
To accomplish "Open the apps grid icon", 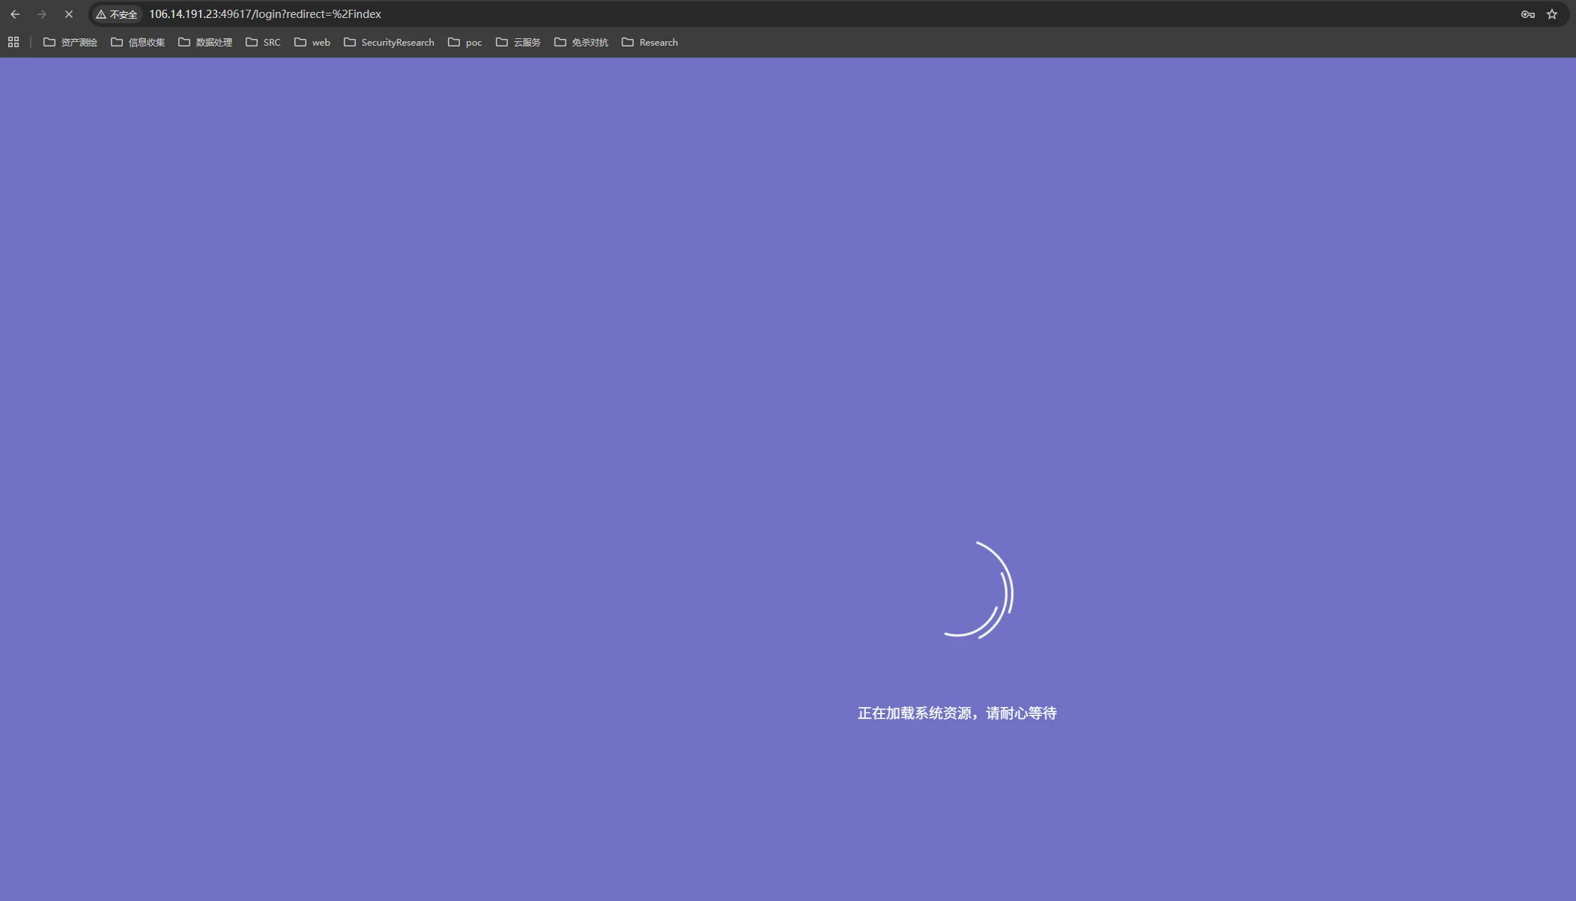I will coord(13,43).
